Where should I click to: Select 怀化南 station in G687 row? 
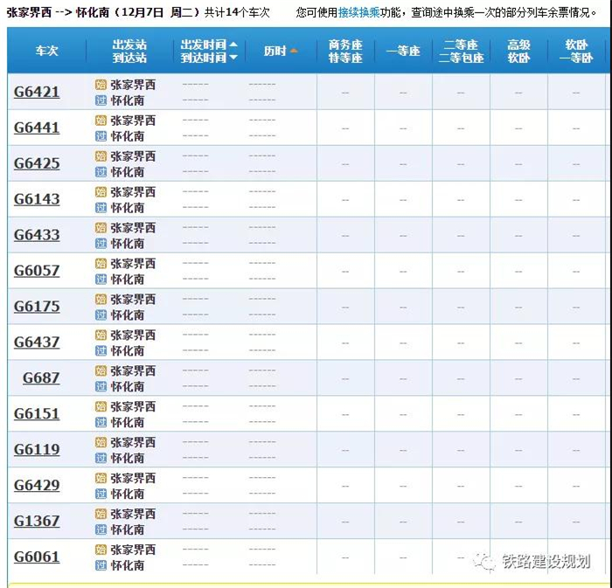click(x=128, y=386)
